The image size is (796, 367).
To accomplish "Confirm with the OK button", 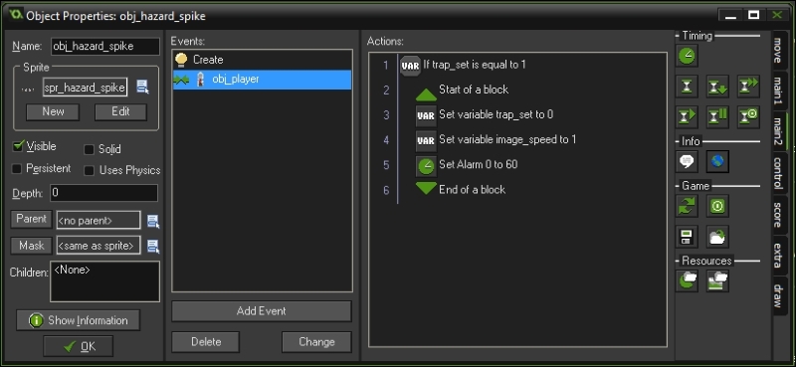I will point(79,346).
